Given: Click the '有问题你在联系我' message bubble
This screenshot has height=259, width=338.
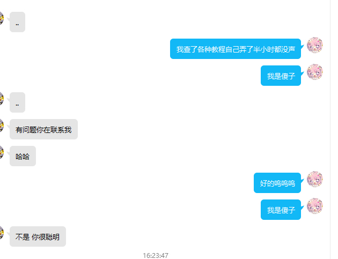Looking at the screenshot, I should coord(43,129).
